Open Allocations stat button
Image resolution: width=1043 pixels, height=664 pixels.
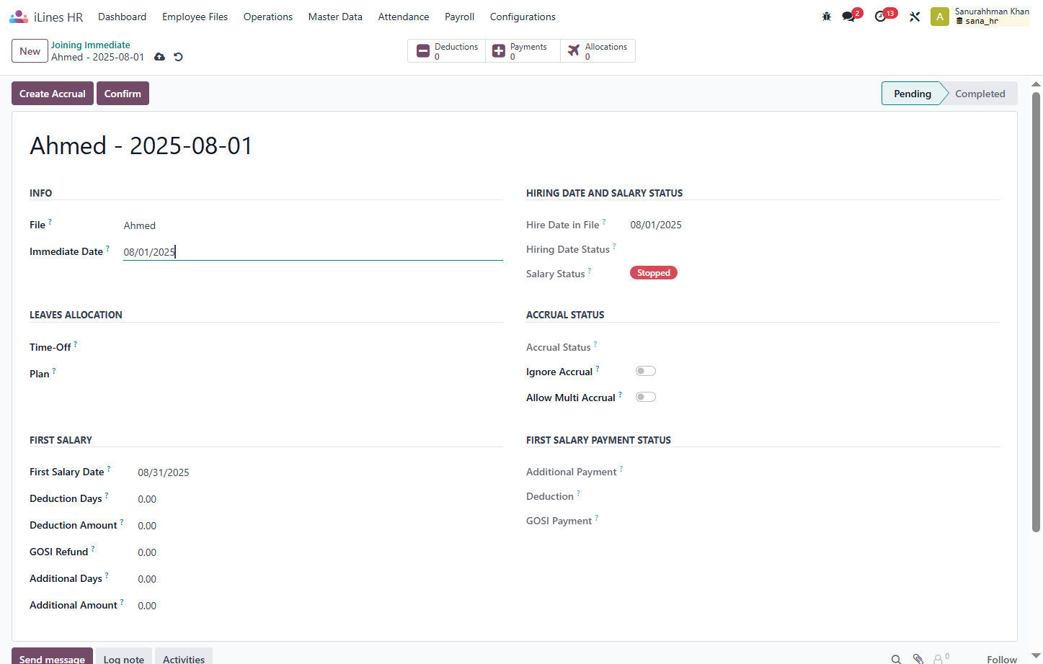tap(598, 51)
